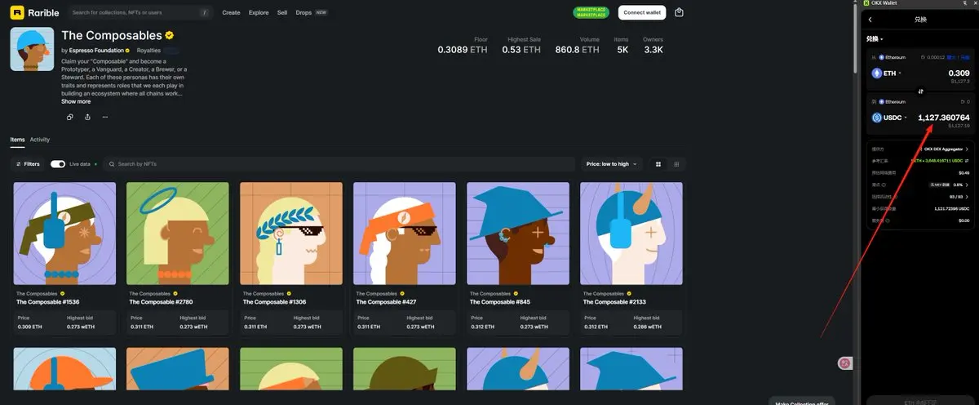
Task: Click the Rarible logo icon
Action: 16,12
